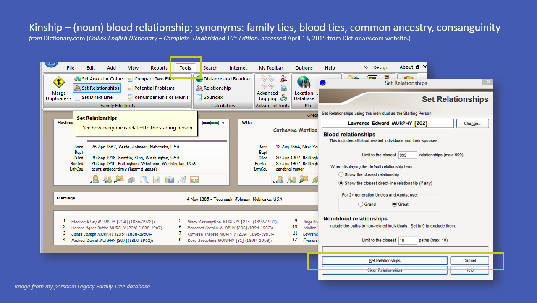The image size is (537, 303).
Task: Open the Soundex calculator
Action: (210, 97)
